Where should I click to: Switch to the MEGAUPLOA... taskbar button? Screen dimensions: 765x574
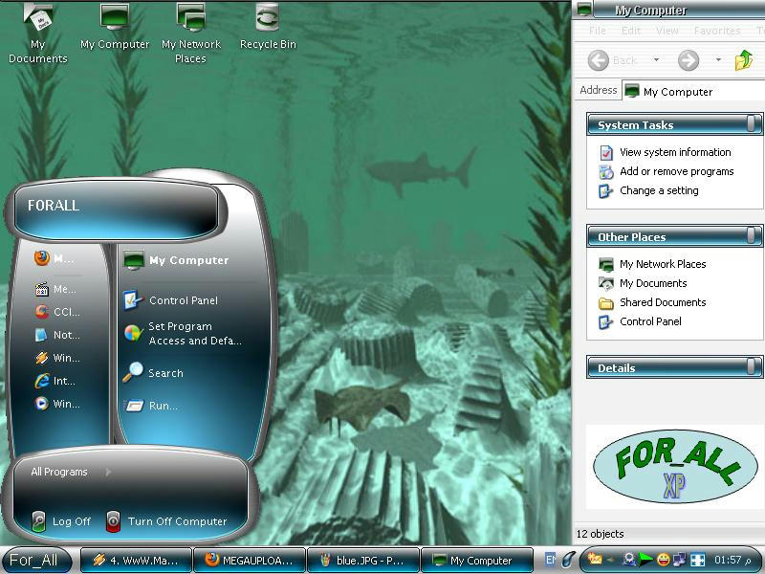[250, 561]
